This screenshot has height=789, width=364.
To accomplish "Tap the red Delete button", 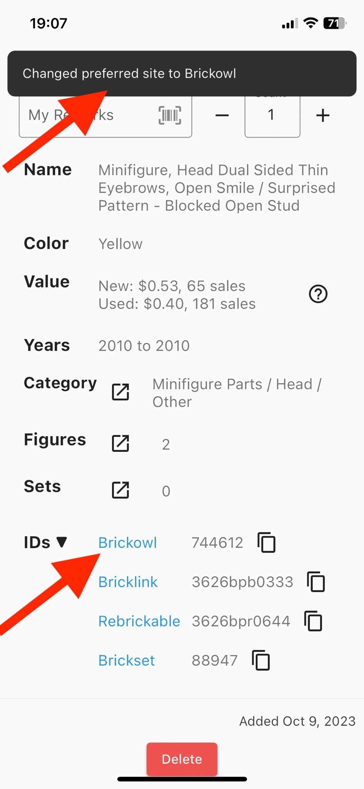I will pos(182,759).
